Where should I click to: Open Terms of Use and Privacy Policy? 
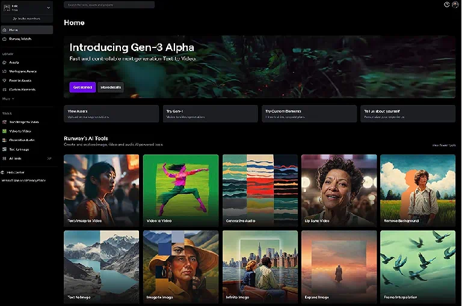[x=23, y=181]
